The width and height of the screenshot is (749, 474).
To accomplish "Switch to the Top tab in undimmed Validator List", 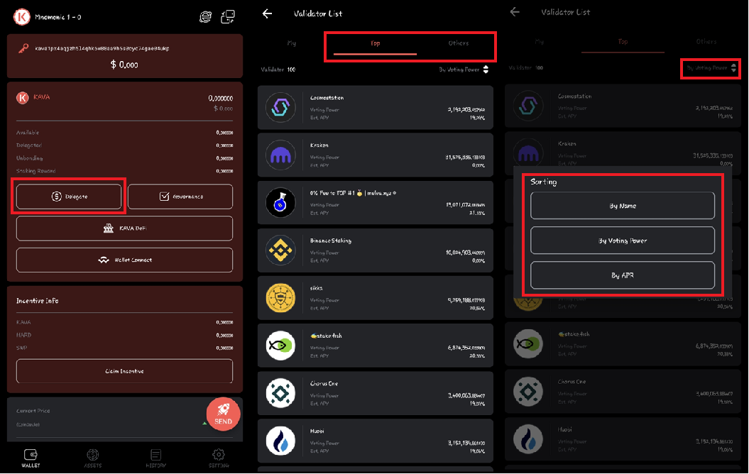I will [375, 43].
